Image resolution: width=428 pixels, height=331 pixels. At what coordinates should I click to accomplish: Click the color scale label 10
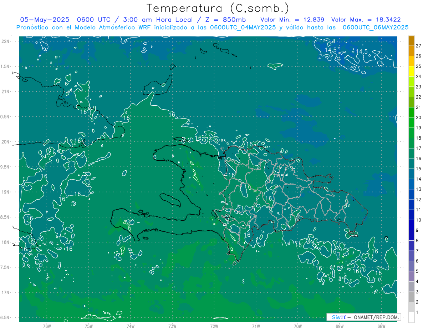[419, 220]
